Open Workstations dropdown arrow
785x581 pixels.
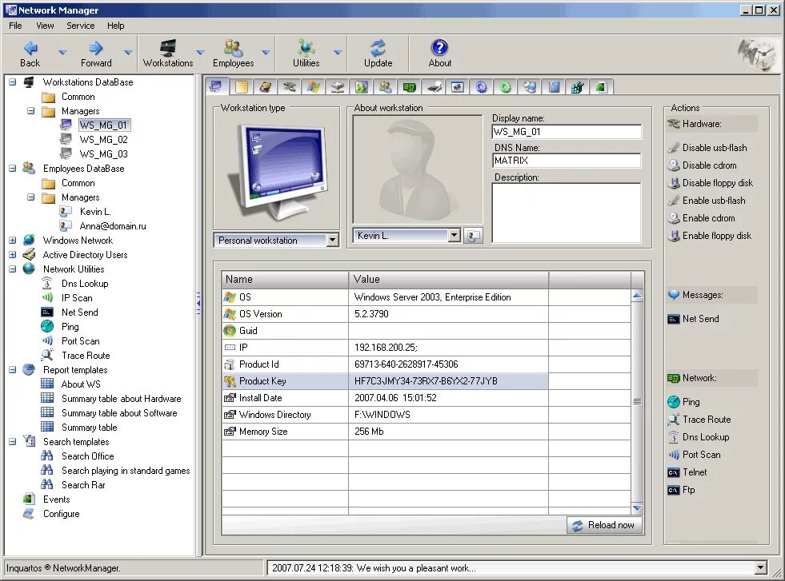click(200, 52)
